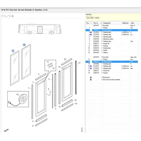141x141 pixels.
Task: Click the bus overview thumbnail
Action: coord(40,29)
